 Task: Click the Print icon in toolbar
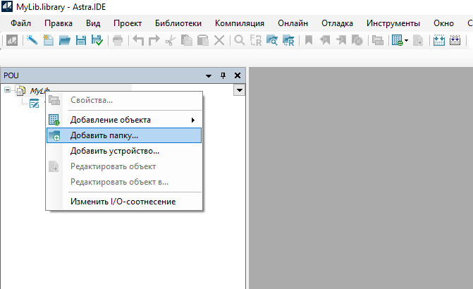(117, 40)
